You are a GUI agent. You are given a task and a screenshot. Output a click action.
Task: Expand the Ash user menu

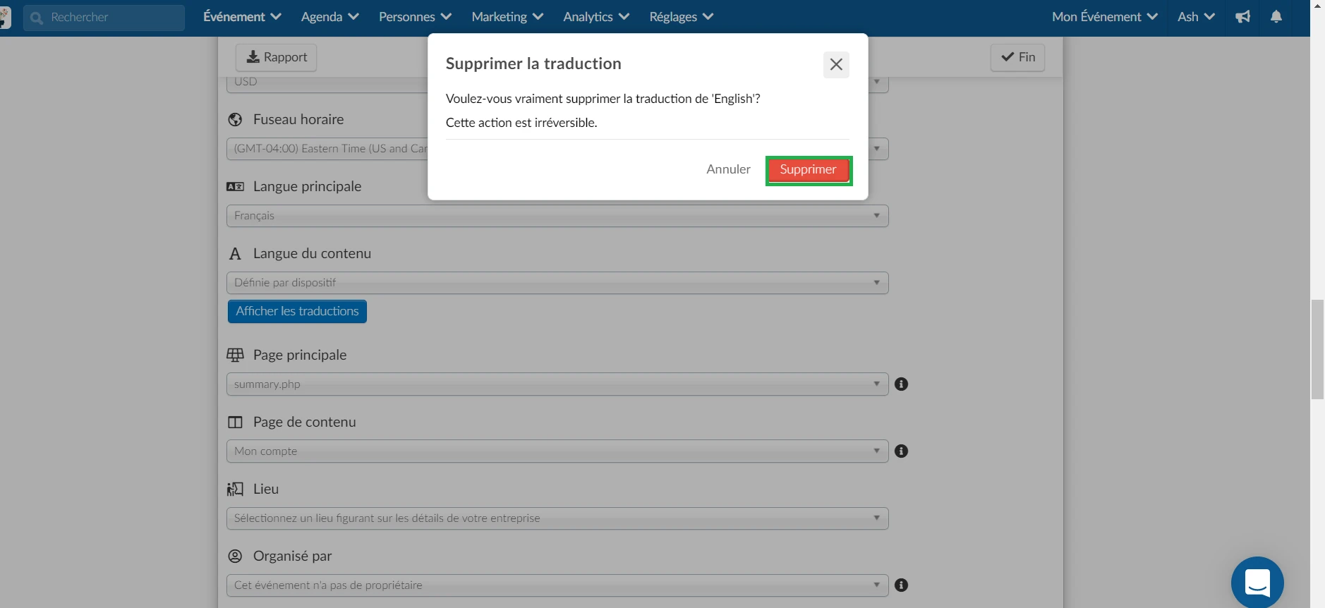point(1196,17)
